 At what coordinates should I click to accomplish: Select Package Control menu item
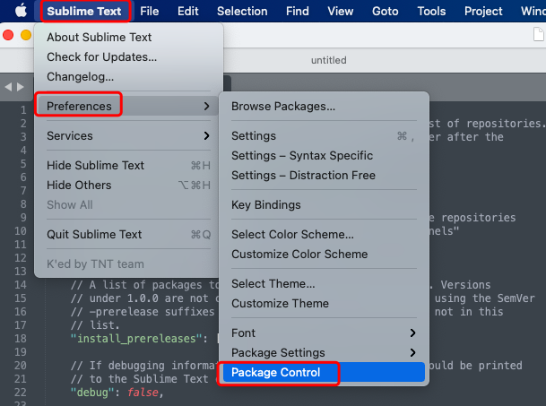click(x=324, y=372)
